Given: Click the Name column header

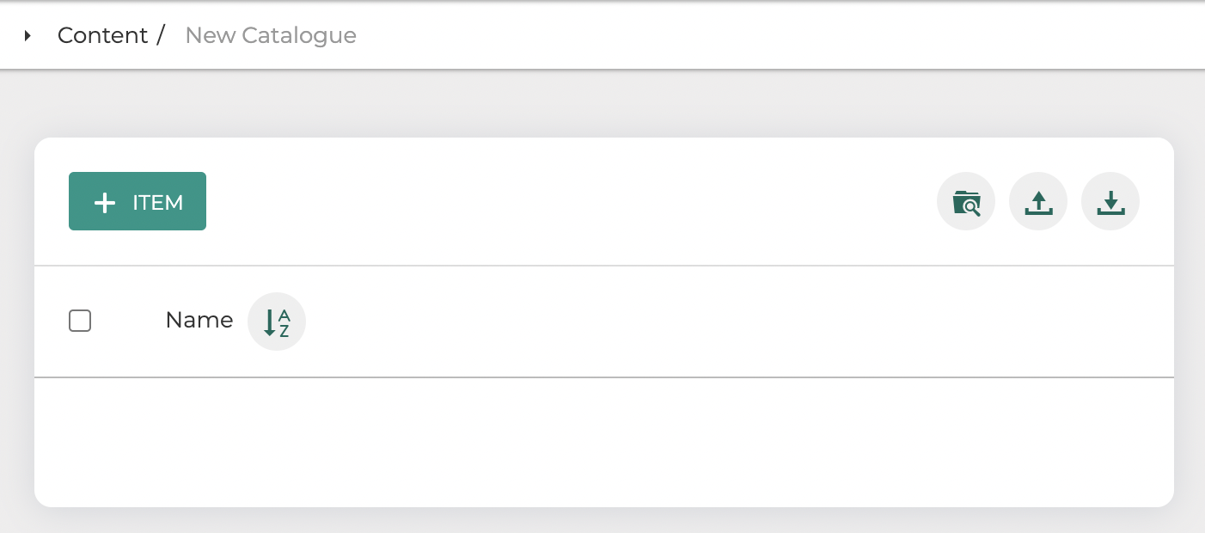Looking at the screenshot, I should coord(199,321).
